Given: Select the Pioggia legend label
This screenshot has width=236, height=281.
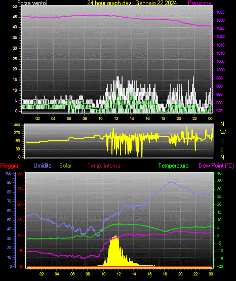Looking at the screenshot, I should coord(9,166).
